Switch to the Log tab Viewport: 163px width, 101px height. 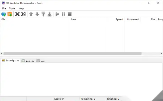pyautogui.click(x=40, y=61)
